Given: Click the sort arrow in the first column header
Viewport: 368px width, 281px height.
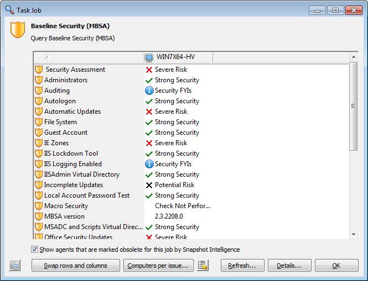Looking at the screenshot, I should [48, 57].
